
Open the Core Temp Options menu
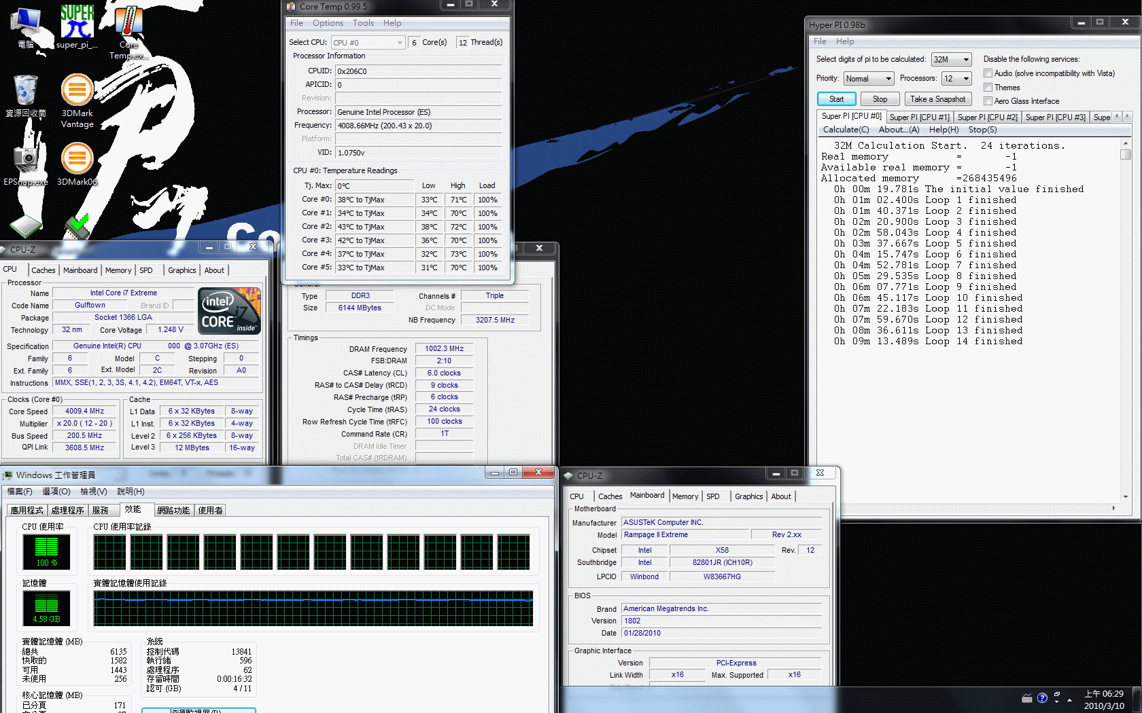click(x=328, y=23)
